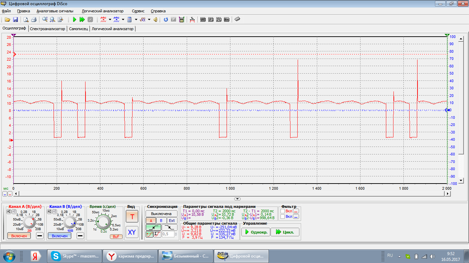The height and width of the screenshot is (263, 469).
Task: Click Channel A minus coupling button
Action: pyautogui.click(x=39, y=236)
